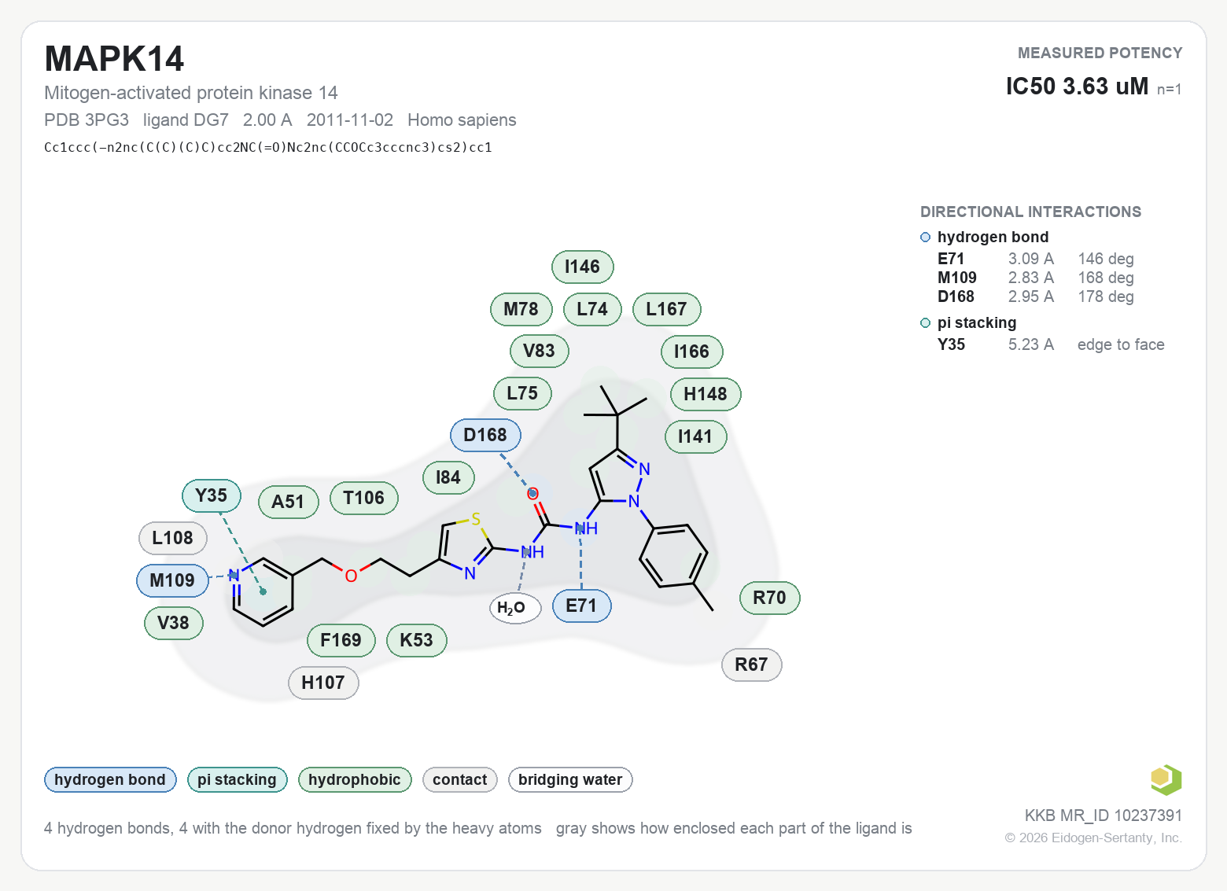Click the hydrophobic legend pill
This screenshot has width=1227, height=891.
pos(355,779)
